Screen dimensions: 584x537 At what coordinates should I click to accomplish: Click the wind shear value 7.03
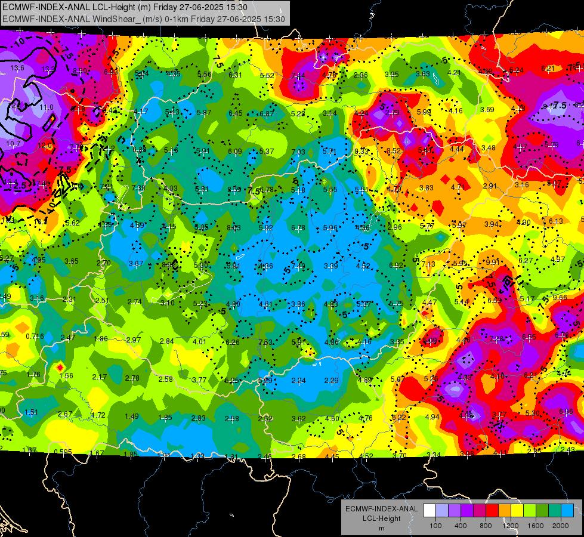(x=298, y=152)
